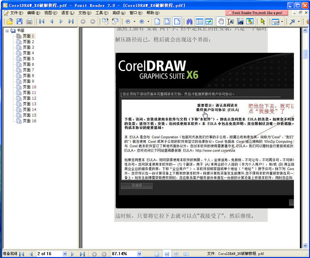Screen dimensions: 310x258
Task: Open page number dropdown in status bar
Action: tap(65, 254)
